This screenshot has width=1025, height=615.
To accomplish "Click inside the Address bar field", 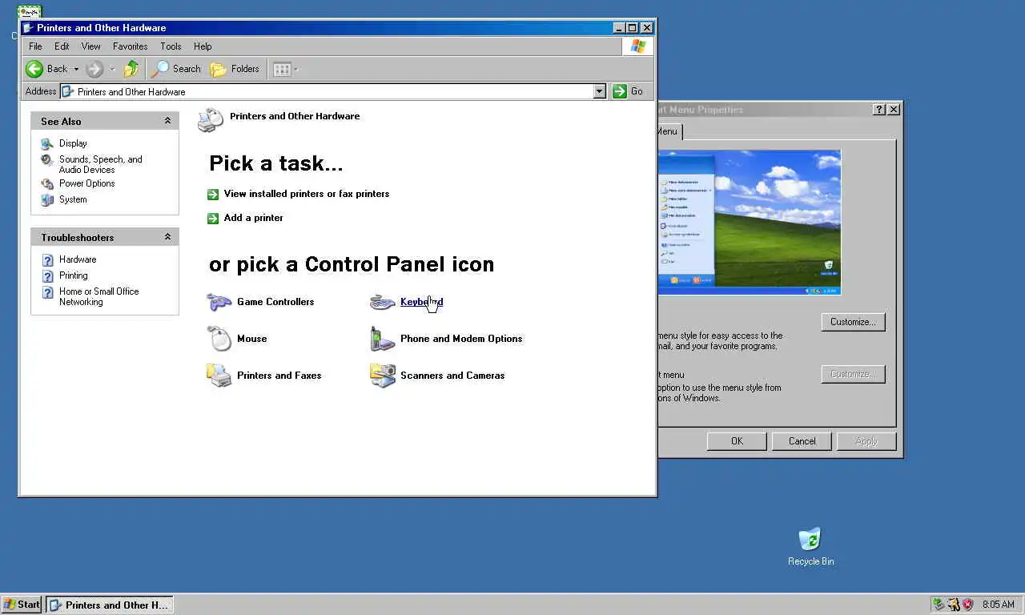I will click(x=327, y=91).
